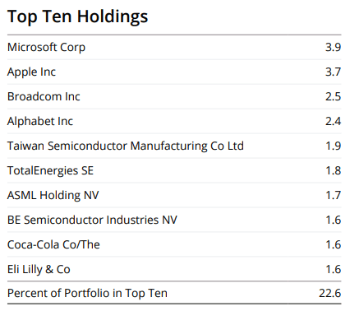
Task: Click Alphabet's 2.4 value
Action: coord(333,121)
